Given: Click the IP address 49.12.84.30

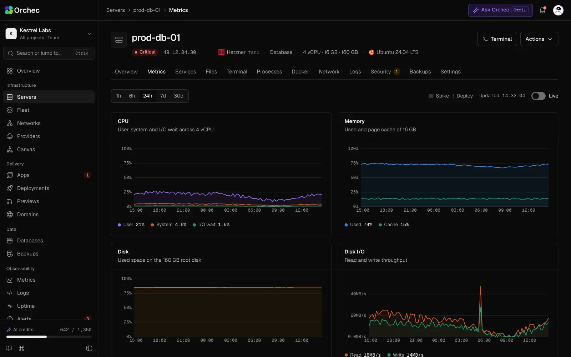Looking at the screenshot, I should 180,52.
